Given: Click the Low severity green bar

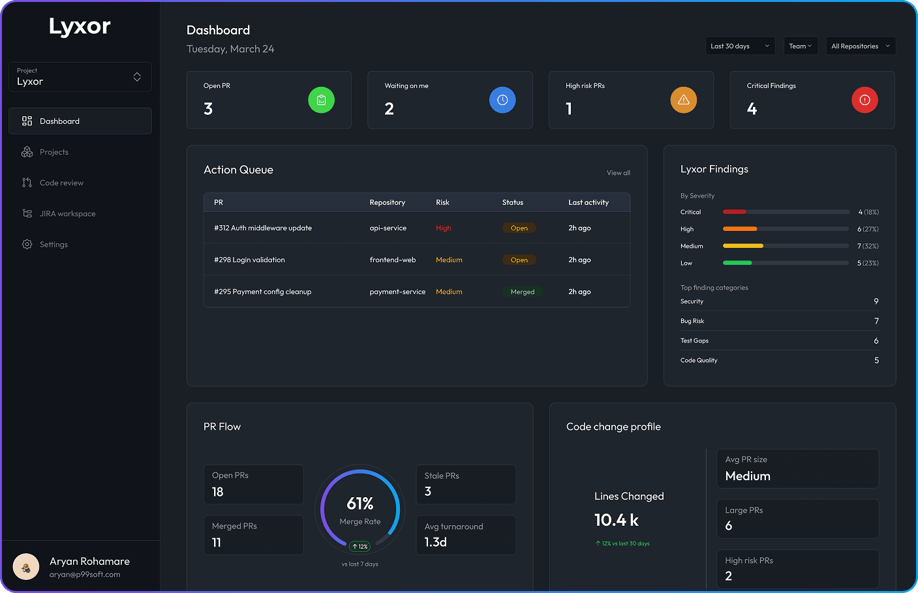Looking at the screenshot, I should (737, 263).
